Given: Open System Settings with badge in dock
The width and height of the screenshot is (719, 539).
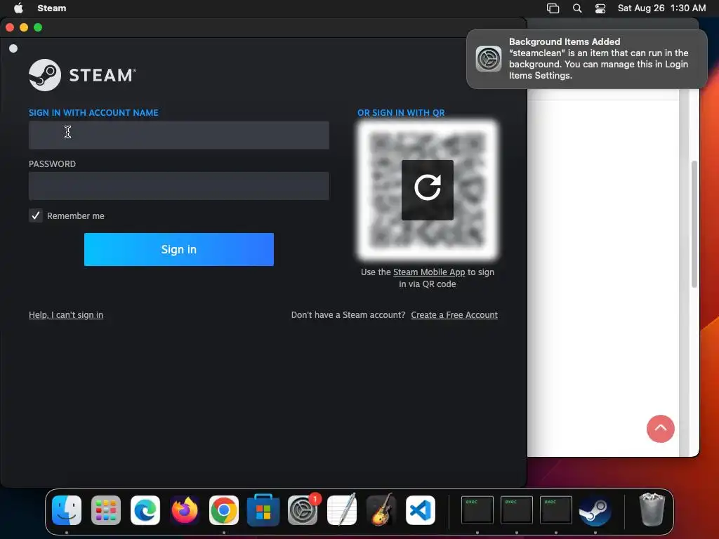Looking at the screenshot, I should point(303,510).
